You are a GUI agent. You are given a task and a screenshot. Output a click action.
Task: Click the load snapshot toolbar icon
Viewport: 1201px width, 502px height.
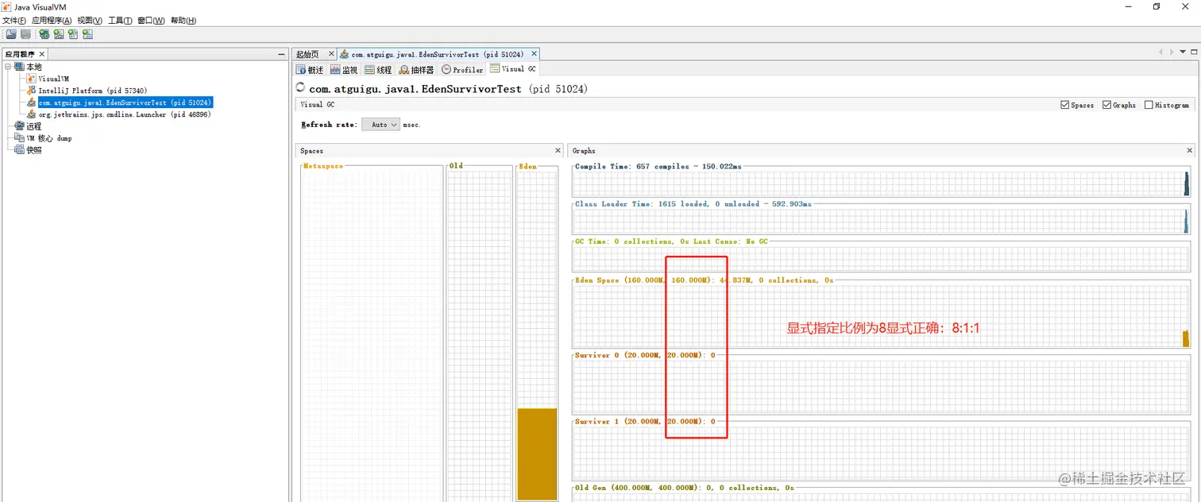pos(11,34)
